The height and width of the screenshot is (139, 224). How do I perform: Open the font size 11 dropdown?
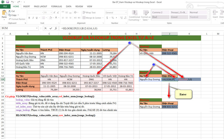point(51,13)
